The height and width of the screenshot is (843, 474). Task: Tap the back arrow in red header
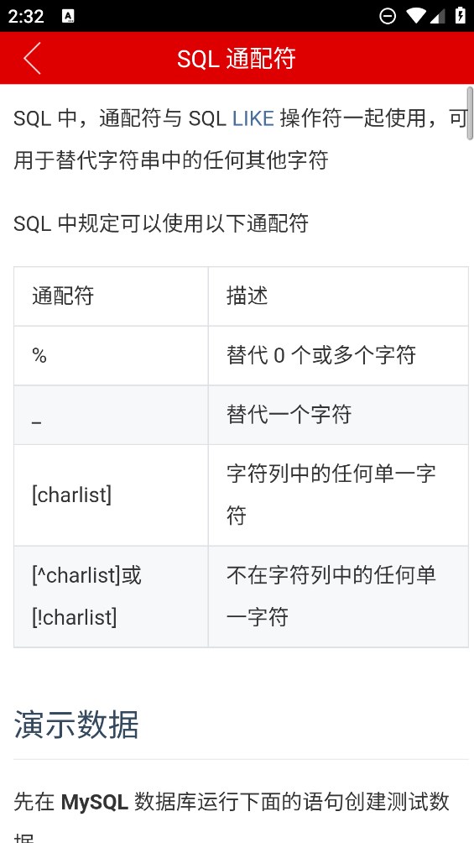coord(32,58)
